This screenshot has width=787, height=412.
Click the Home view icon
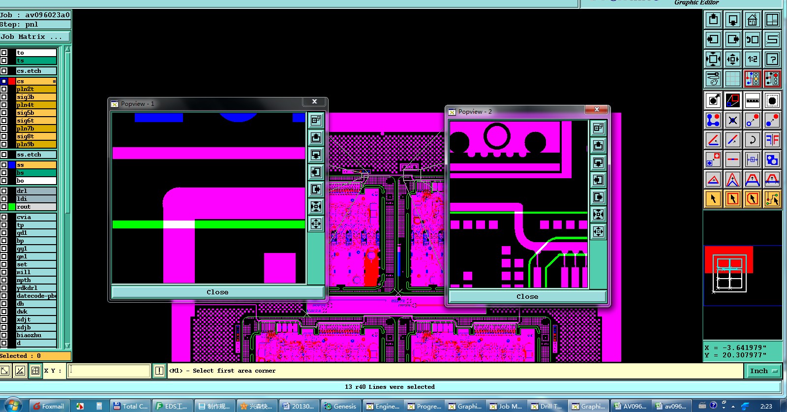coord(753,20)
